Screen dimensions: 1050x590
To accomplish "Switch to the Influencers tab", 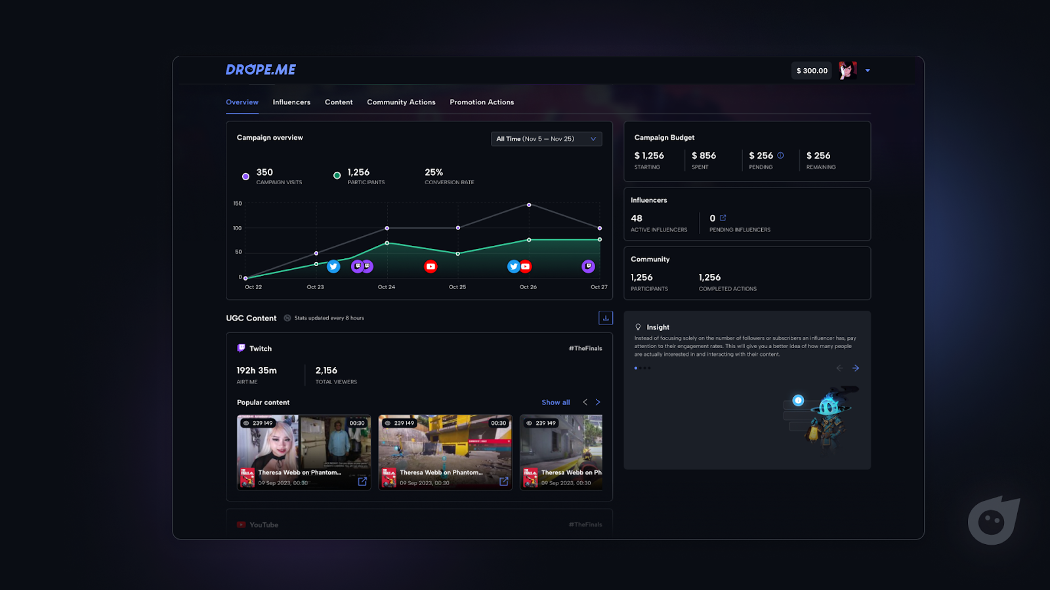I will click(291, 102).
